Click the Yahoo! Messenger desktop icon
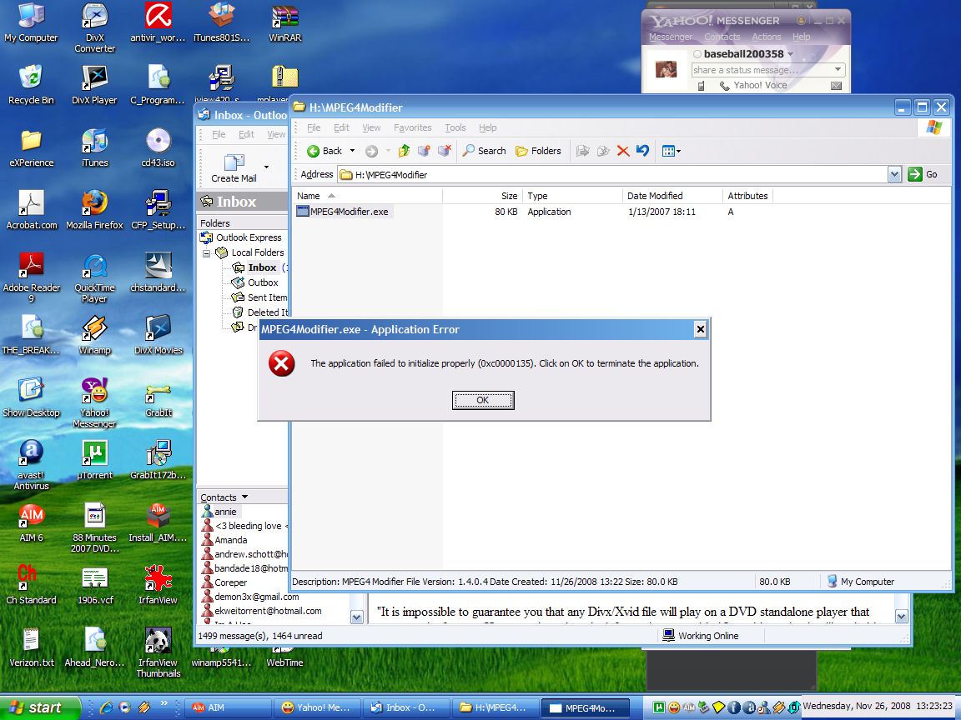This screenshot has height=720, width=961. [94, 402]
